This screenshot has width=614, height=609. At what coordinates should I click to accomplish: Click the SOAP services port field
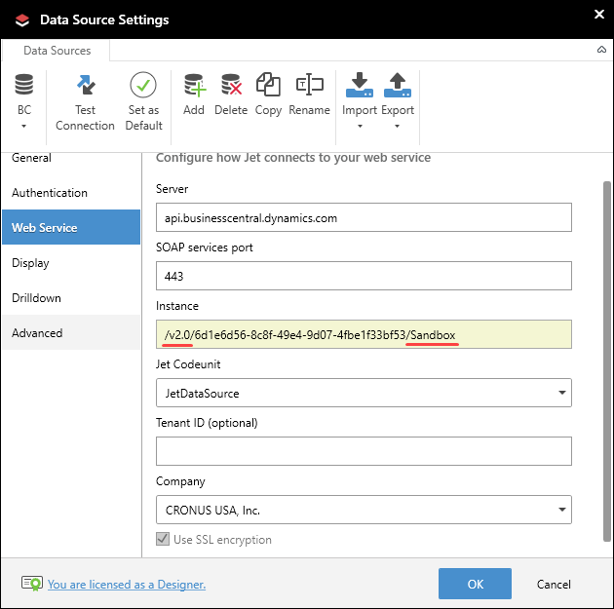coord(364,276)
